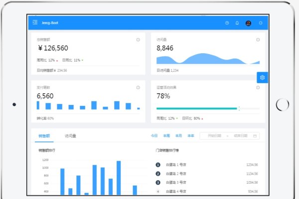Switch to the 访问量 tab

coord(70,135)
